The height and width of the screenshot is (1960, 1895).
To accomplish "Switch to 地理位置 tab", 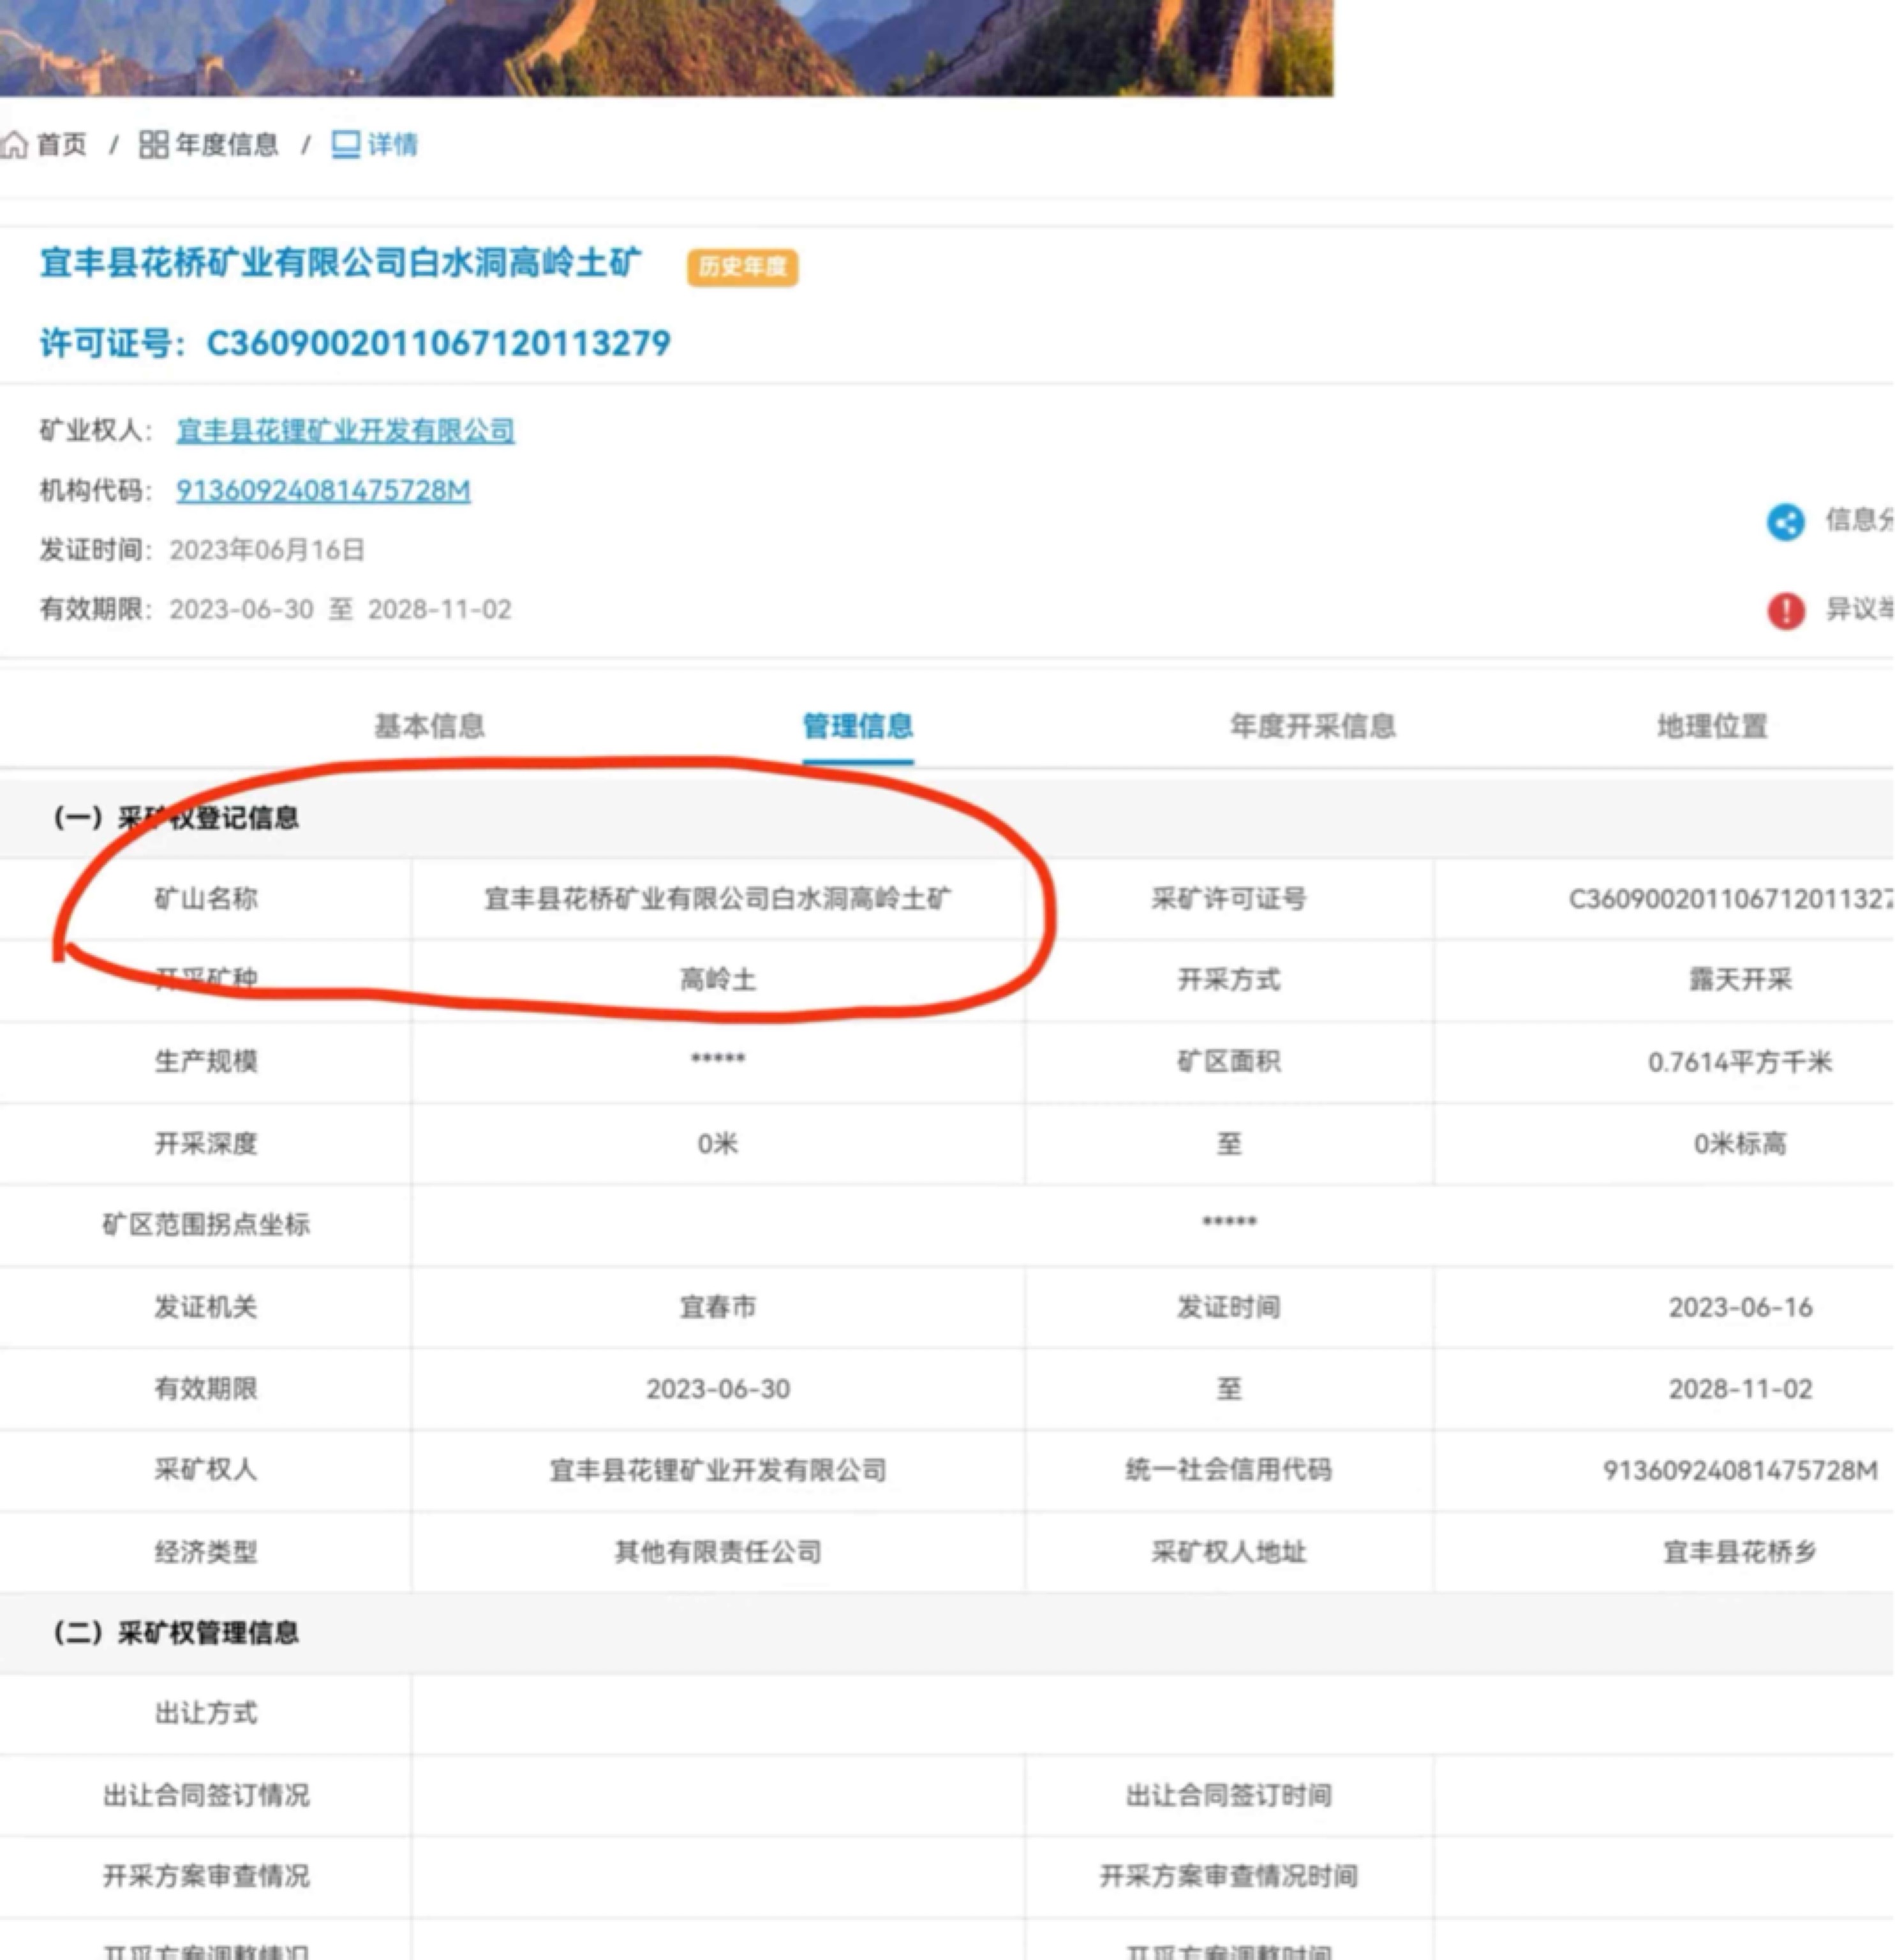I will 1712,726.
